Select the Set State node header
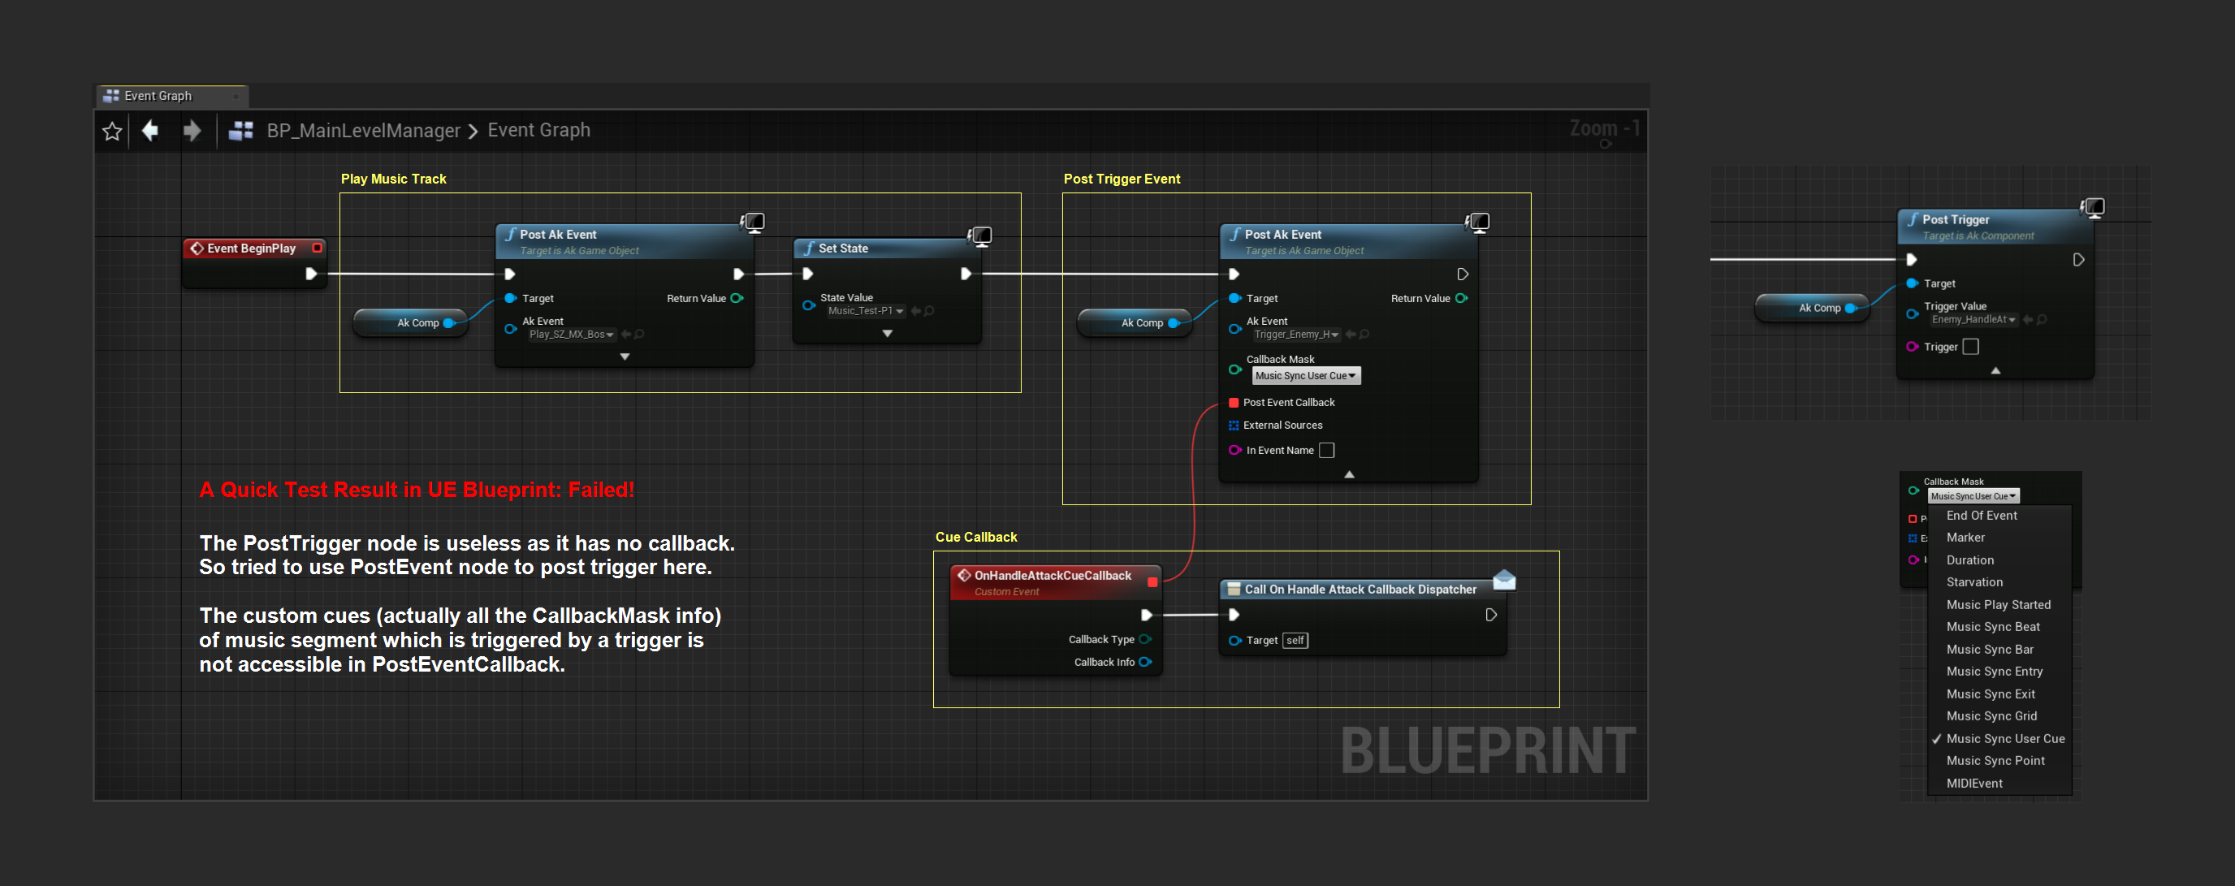 887,249
